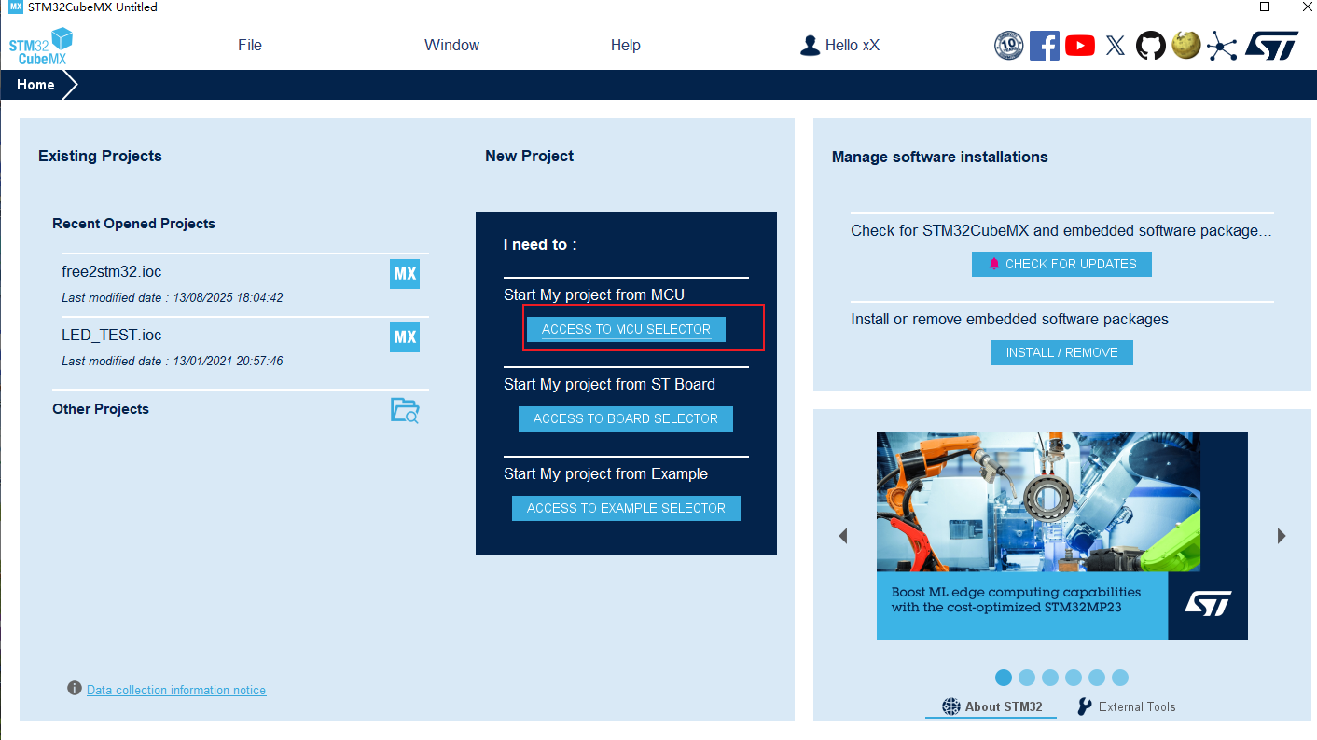Select the sixth banner pagination dot
This screenshot has height=740, width=1317.
1120,678
